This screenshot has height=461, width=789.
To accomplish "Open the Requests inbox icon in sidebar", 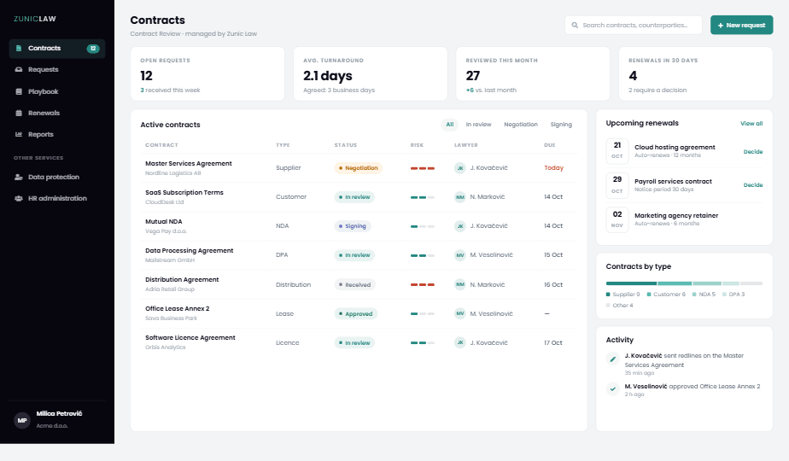I will click(19, 69).
